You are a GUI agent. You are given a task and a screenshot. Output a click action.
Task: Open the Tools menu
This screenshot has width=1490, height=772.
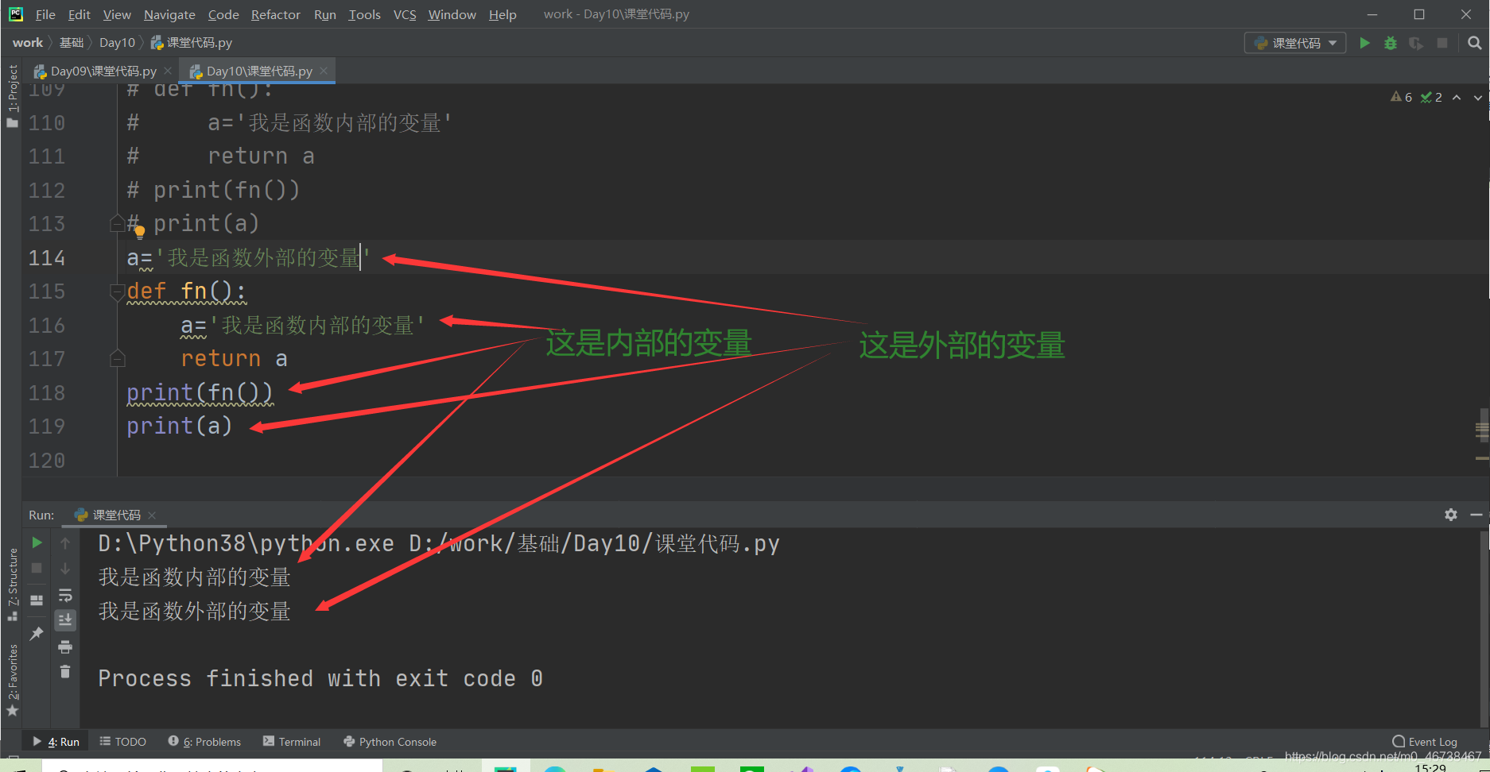coord(364,14)
